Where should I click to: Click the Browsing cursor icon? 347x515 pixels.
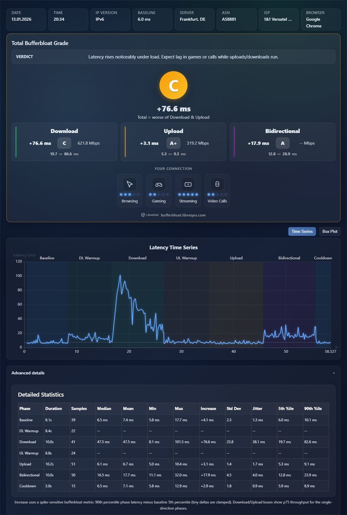(130, 184)
